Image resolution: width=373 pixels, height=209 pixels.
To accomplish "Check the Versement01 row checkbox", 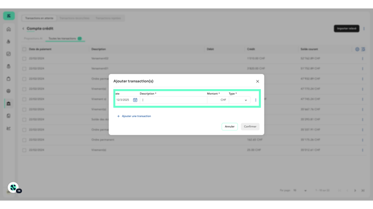I will [x=24, y=69].
